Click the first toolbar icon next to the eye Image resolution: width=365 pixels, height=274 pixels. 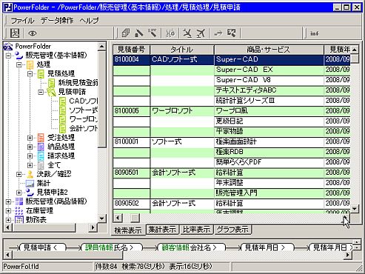15,33
